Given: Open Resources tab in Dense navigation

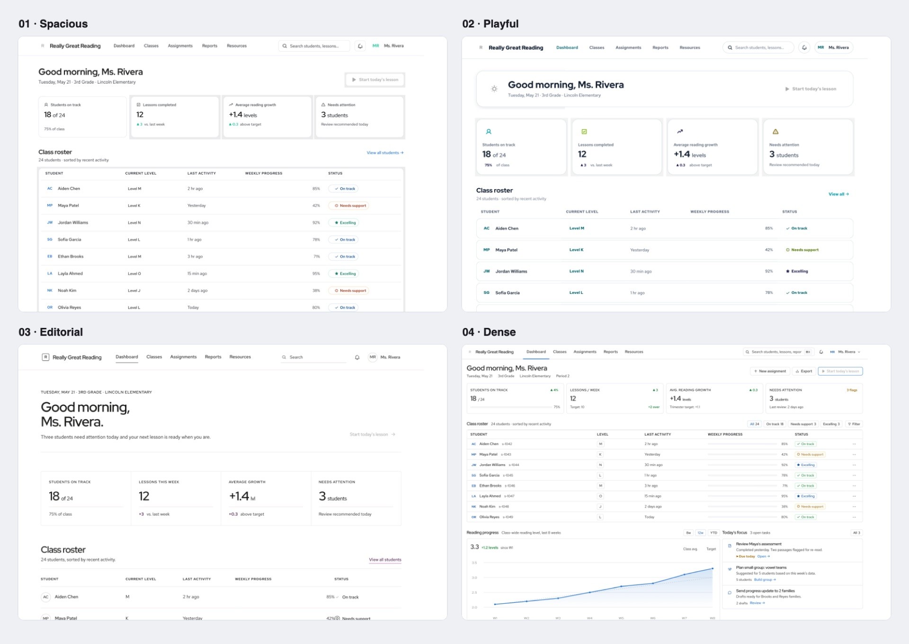Looking at the screenshot, I should click(x=634, y=352).
